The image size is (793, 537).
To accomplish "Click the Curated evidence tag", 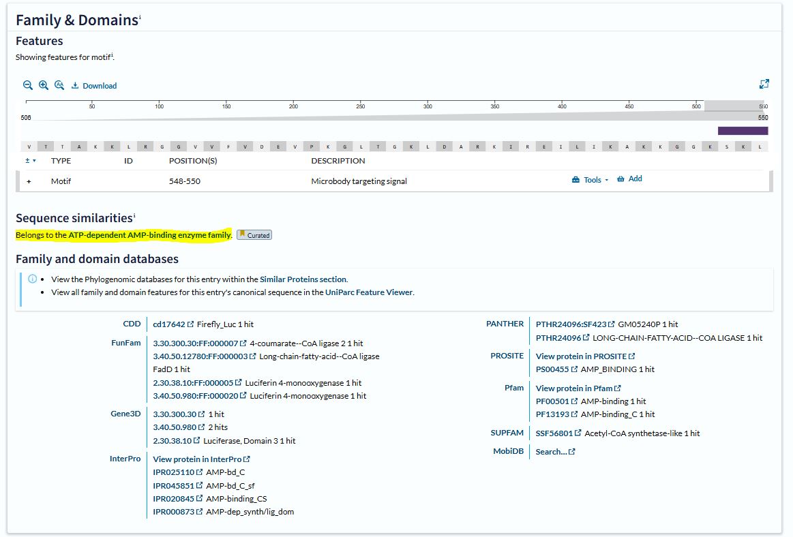I will click(254, 235).
